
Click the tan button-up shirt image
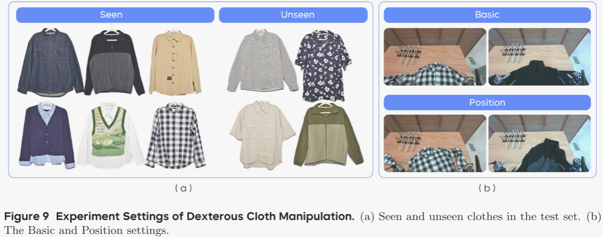pos(175,62)
